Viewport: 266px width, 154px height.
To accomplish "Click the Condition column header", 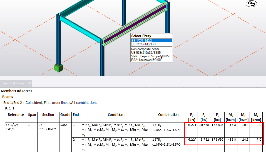I will click(x=116, y=115).
